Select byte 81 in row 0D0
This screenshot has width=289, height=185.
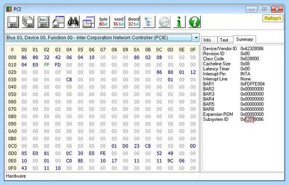[47, 153]
